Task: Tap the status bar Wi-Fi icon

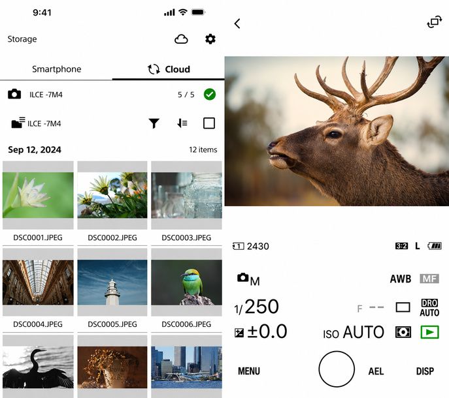Action: (x=183, y=12)
